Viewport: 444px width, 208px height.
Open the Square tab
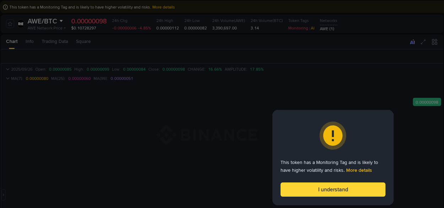click(83, 42)
